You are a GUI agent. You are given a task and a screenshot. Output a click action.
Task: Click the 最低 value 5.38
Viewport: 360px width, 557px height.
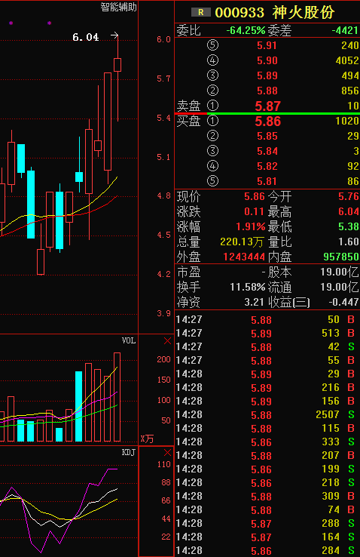348,226
